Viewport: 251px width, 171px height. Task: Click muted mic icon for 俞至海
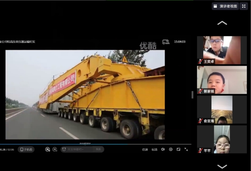200,121
